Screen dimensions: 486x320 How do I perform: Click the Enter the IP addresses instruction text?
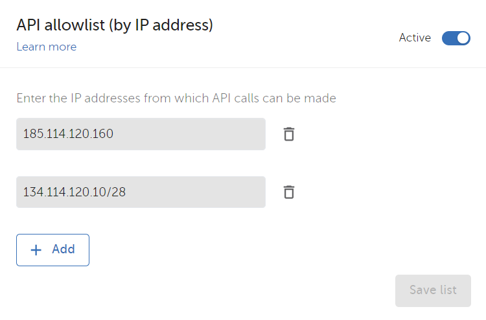(176, 98)
